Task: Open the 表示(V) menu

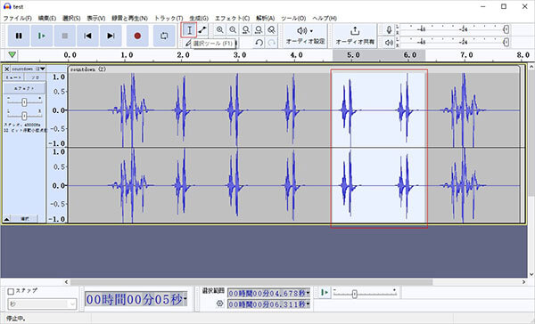Action: click(x=96, y=18)
